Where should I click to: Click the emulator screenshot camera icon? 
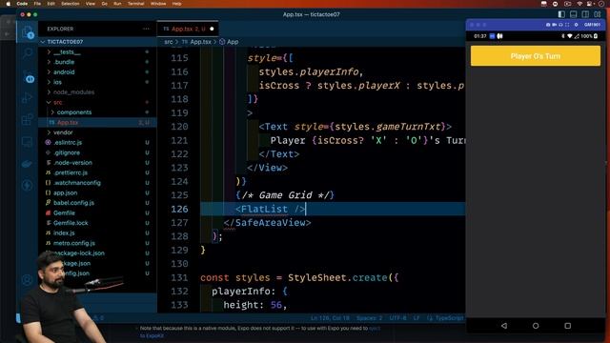click(548, 25)
